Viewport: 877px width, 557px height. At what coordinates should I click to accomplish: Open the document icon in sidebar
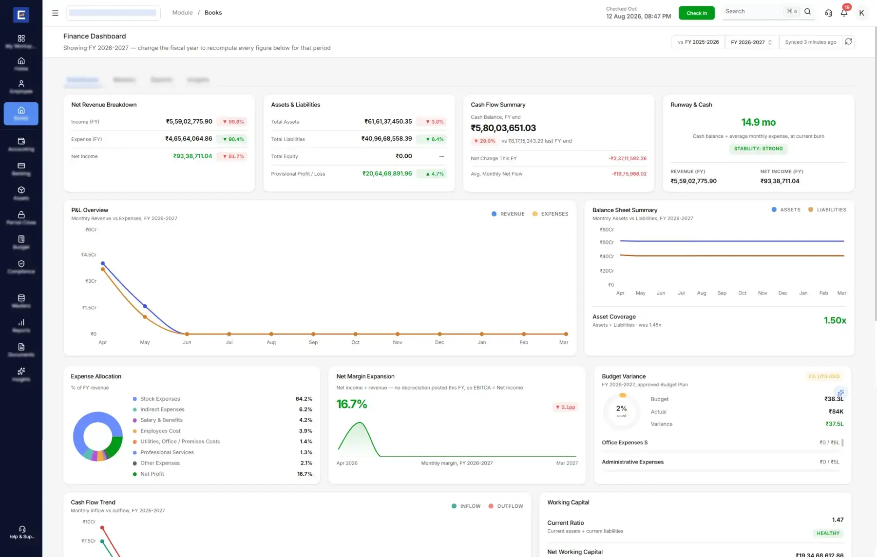click(21, 347)
